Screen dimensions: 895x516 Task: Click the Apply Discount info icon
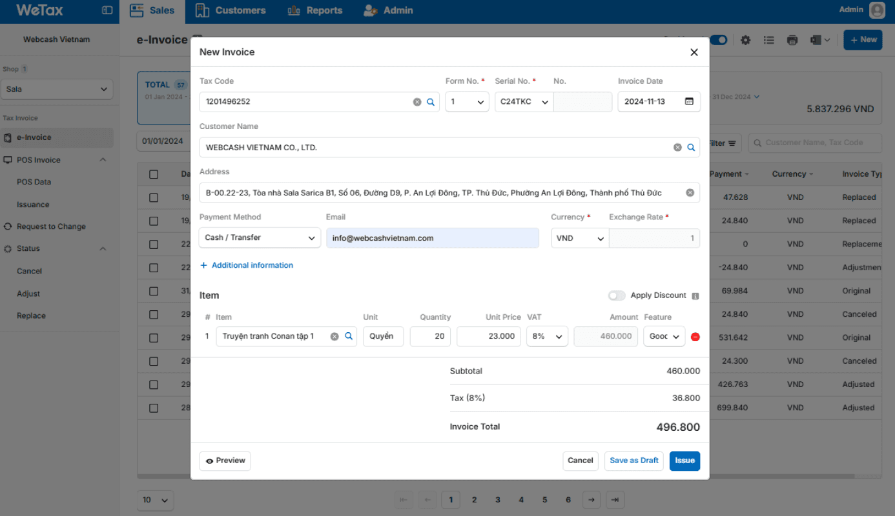pyautogui.click(x=695, y=296)
